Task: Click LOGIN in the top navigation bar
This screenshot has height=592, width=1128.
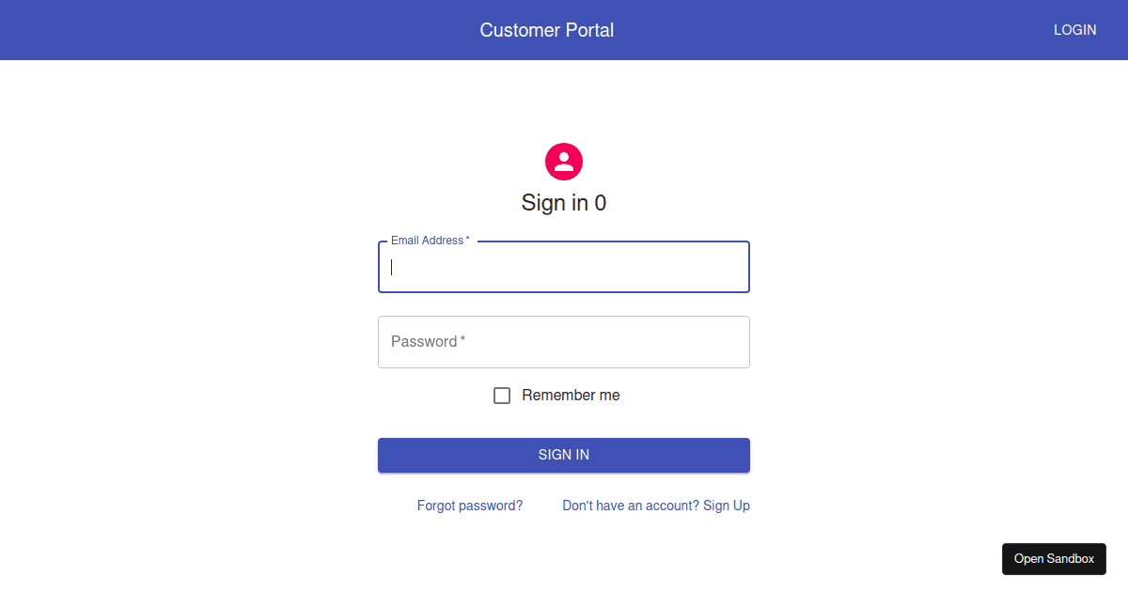Action: pyautogui.click(x=1074, y=29)
